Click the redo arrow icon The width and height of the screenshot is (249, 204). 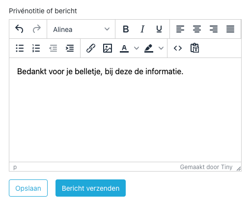[36, 29]
